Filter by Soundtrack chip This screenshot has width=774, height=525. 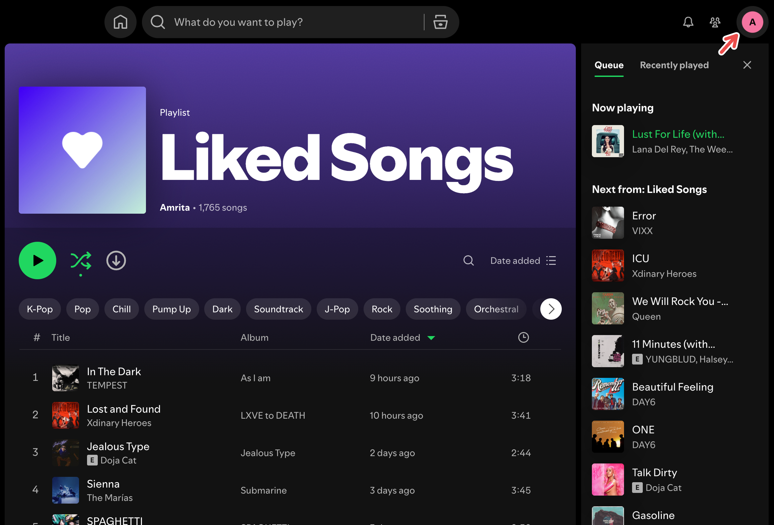click(279, 309)
